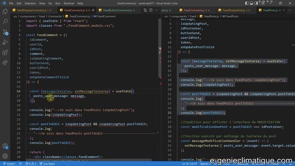Select FeedComment.js tab in right editor group
Viewport: 295px width, 166px height.
click(197, 10)
